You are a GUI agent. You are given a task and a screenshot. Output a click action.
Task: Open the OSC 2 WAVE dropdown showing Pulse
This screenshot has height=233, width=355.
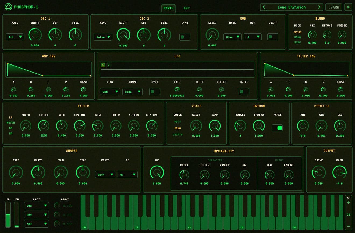click(103, 37)
